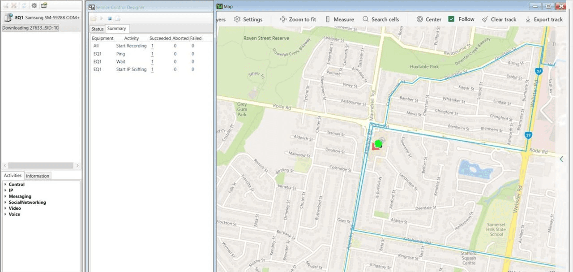Open the partially hidden Layers toolbar item

point(221,19)
